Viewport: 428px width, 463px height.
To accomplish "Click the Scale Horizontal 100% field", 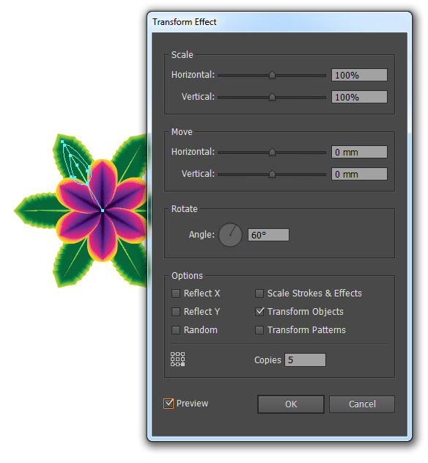I will [x=359, y=75].
